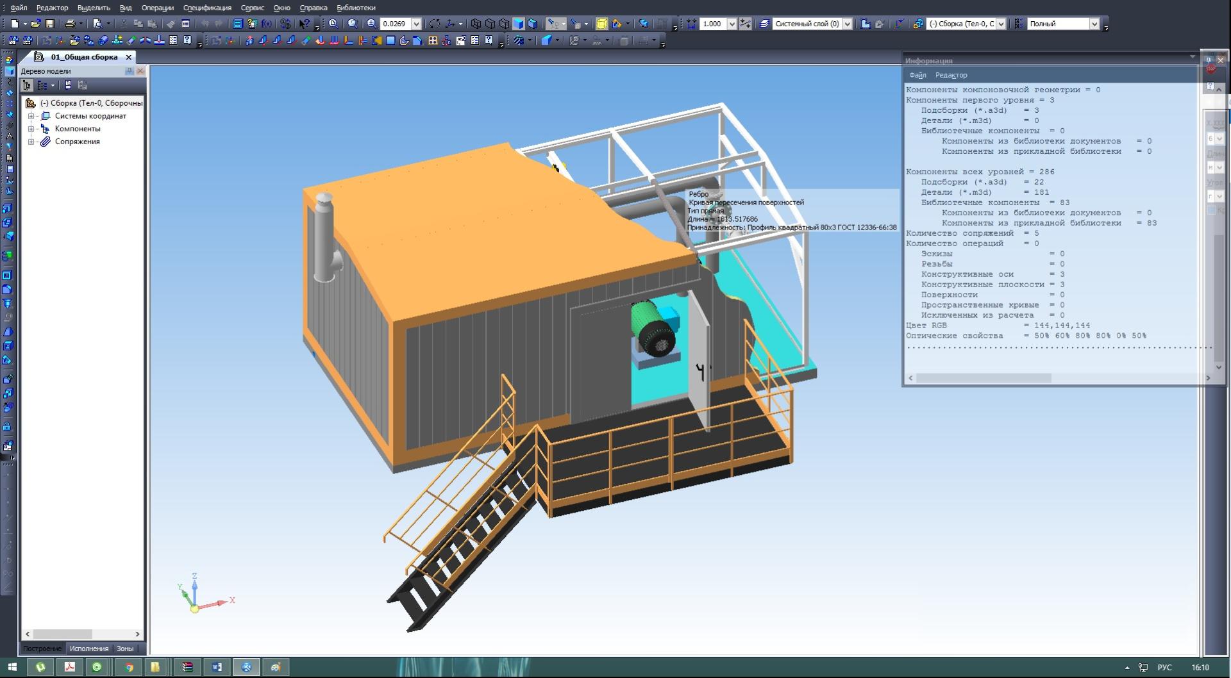The width and height of the screenshot is (1231, 678).
Task: Click the context help arrow-question icon
Action: [305, 24]
